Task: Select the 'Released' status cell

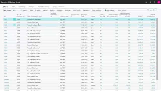Action: [x=93, y=85]
